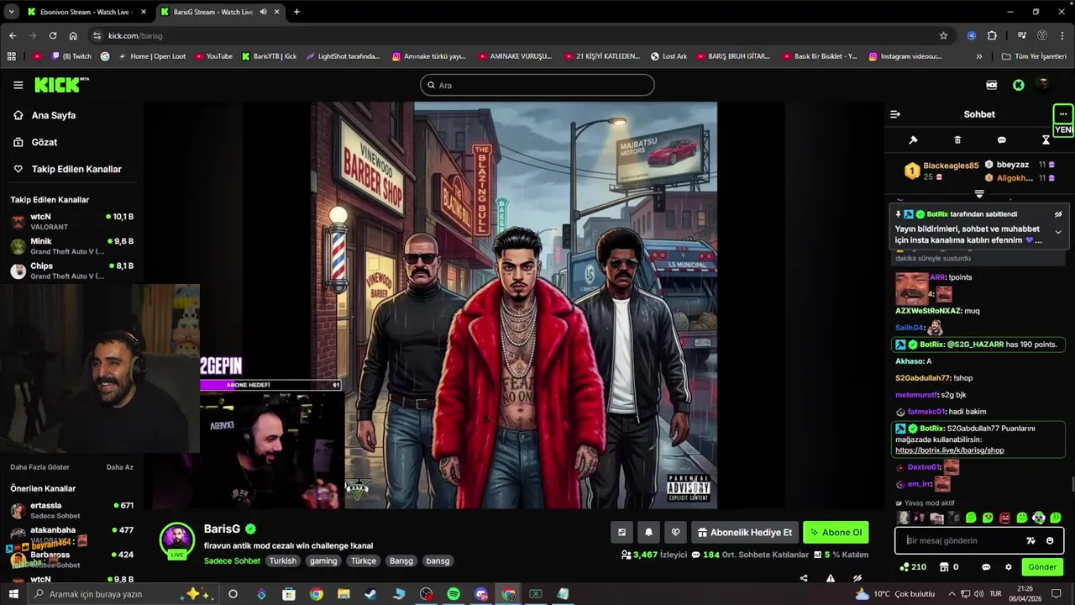Open the Kick profile avatar menu

[1043, 85]
